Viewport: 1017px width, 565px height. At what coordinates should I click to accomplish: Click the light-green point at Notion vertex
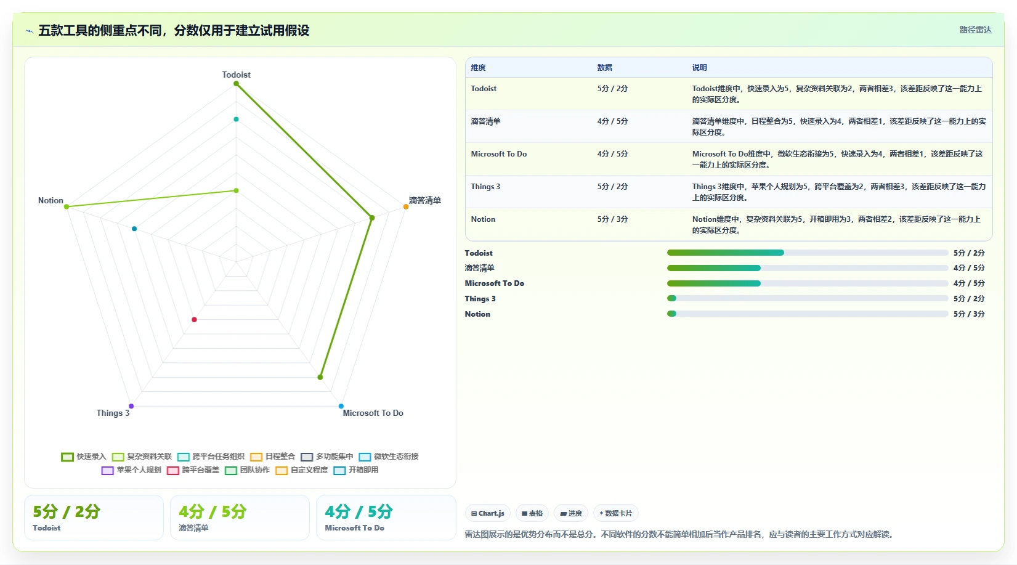67,206
